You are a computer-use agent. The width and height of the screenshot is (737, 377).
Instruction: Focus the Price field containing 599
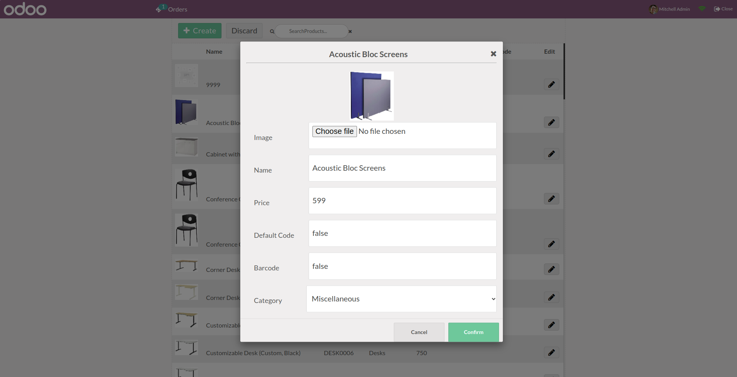click(402, 201)
